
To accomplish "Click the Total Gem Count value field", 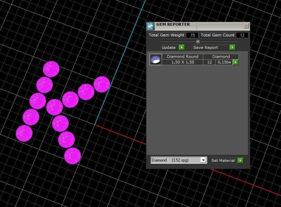I will pyautogui.click(x=242, y=35).
